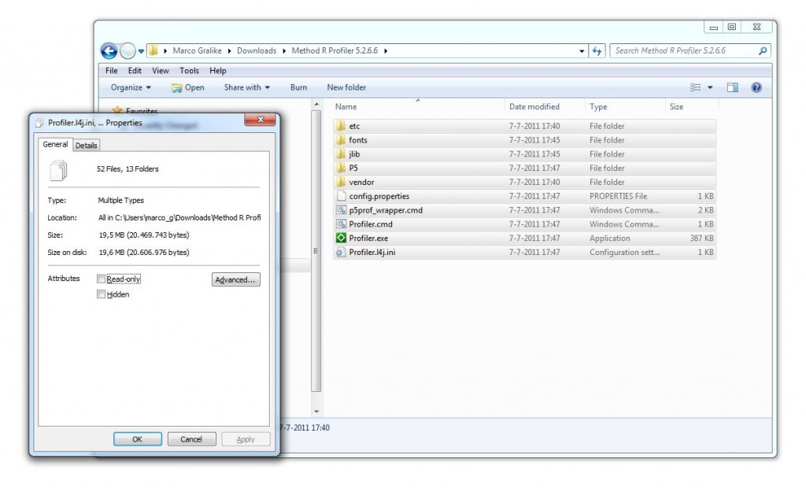The width and height of the screenshot is (806, 488).
Task: Click the config.properties file icon
Action: (x=341, y=196)
